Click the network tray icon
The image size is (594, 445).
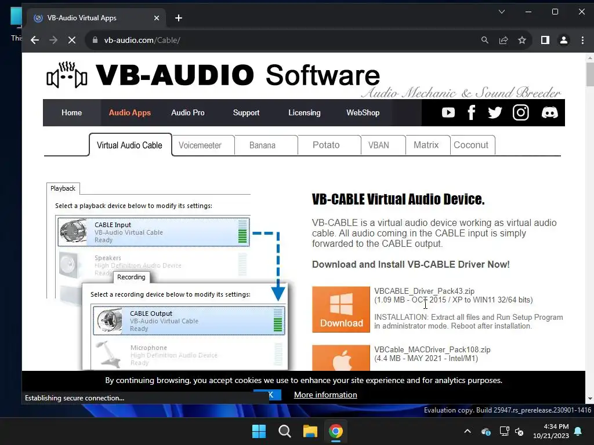click(x=504, y=431)
